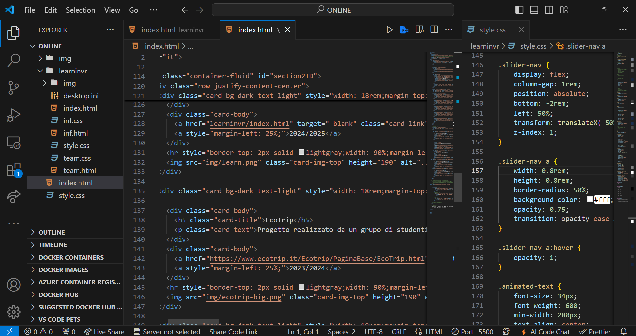Open Extensions view with update badge

click(13, 170)
